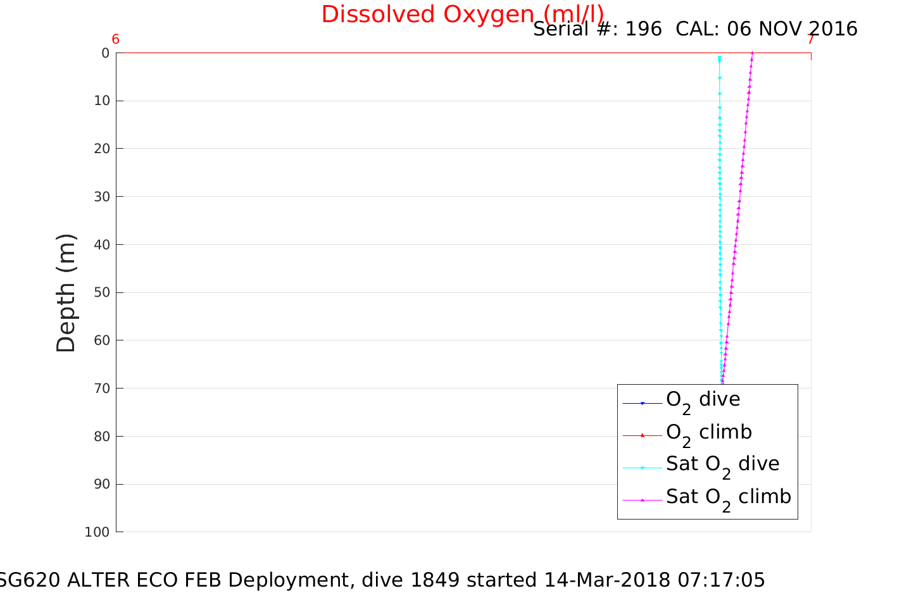Select the 'Sat O2 climb' legend text
This screenshot has height=598, width=897.
click(728, 497)
